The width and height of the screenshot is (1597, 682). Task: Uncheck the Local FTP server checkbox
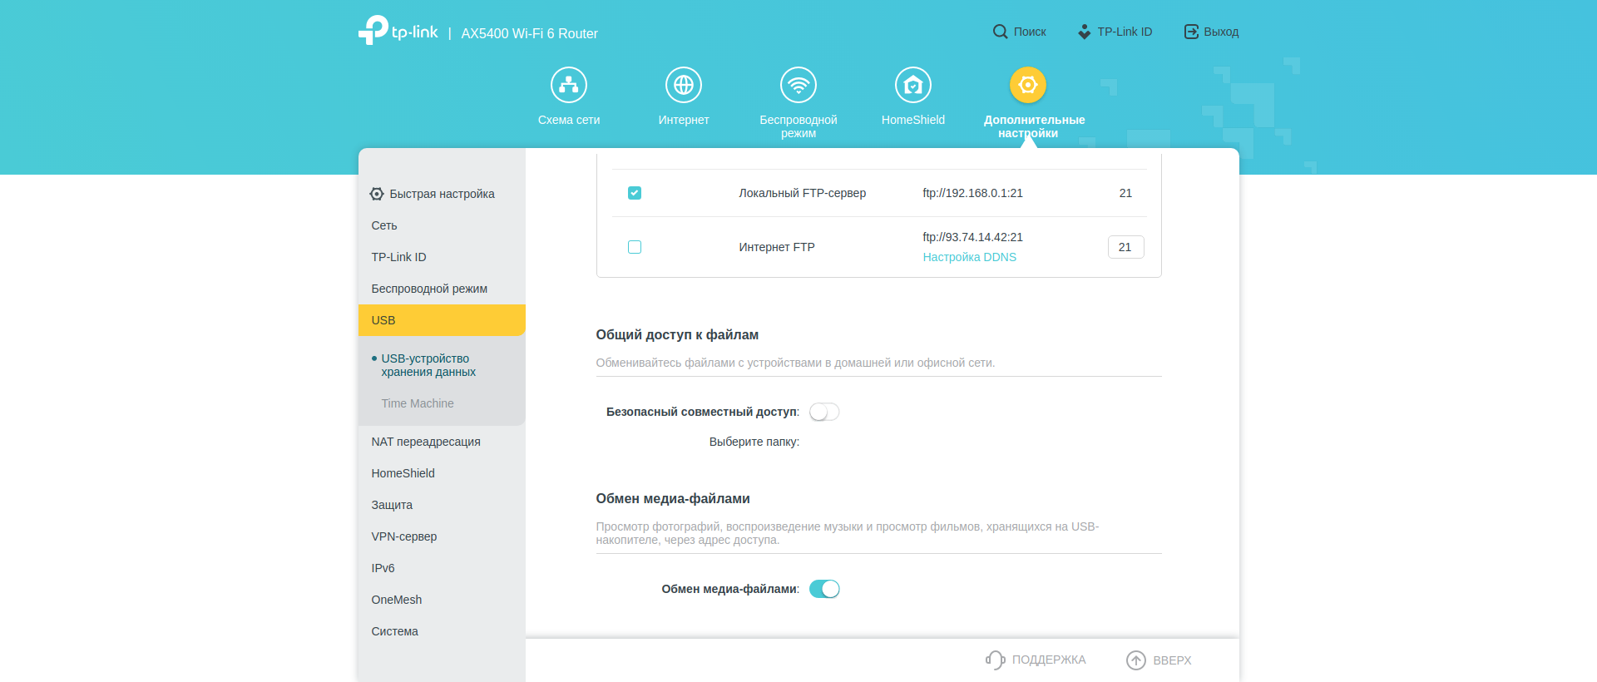click(635, 193)
